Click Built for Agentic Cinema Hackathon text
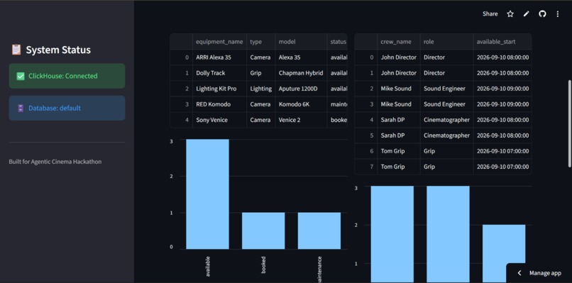The height and width of the screenshot is (283, 572). 55,162
